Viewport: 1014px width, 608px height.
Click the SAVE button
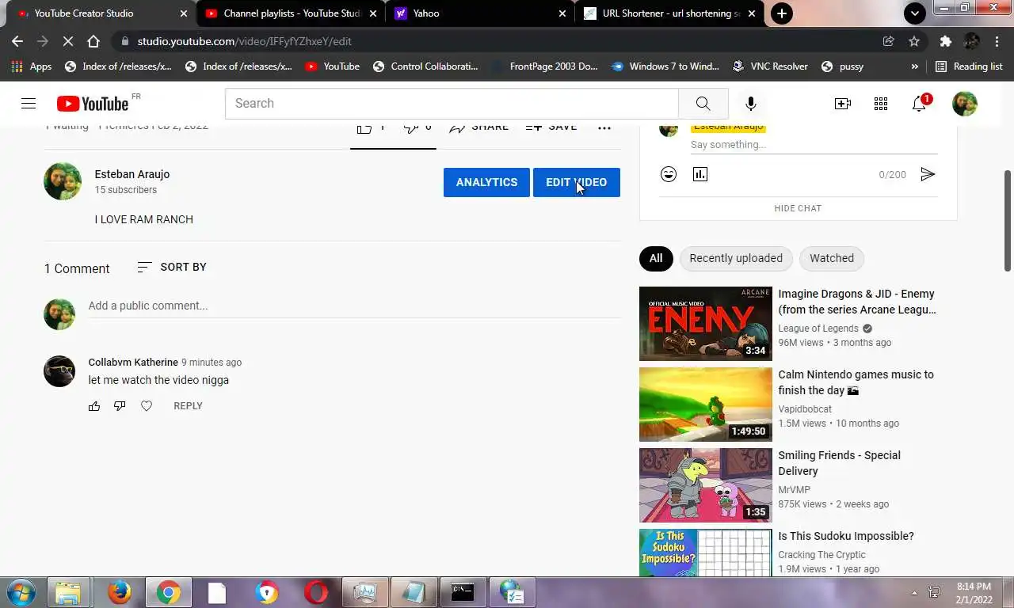tap(551, 127)
